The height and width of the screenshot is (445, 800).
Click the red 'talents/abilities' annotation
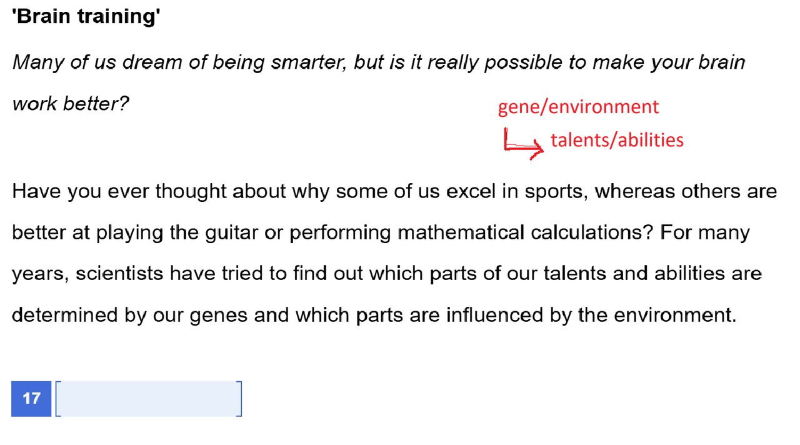[617, 139]
